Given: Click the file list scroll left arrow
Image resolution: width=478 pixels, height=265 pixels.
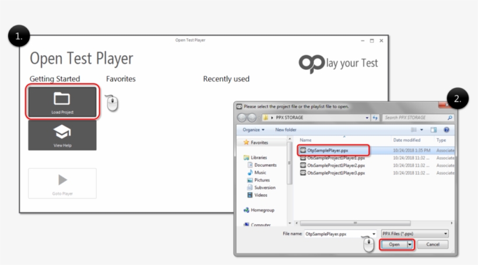Looking at the screenshot, I should 297,223.
